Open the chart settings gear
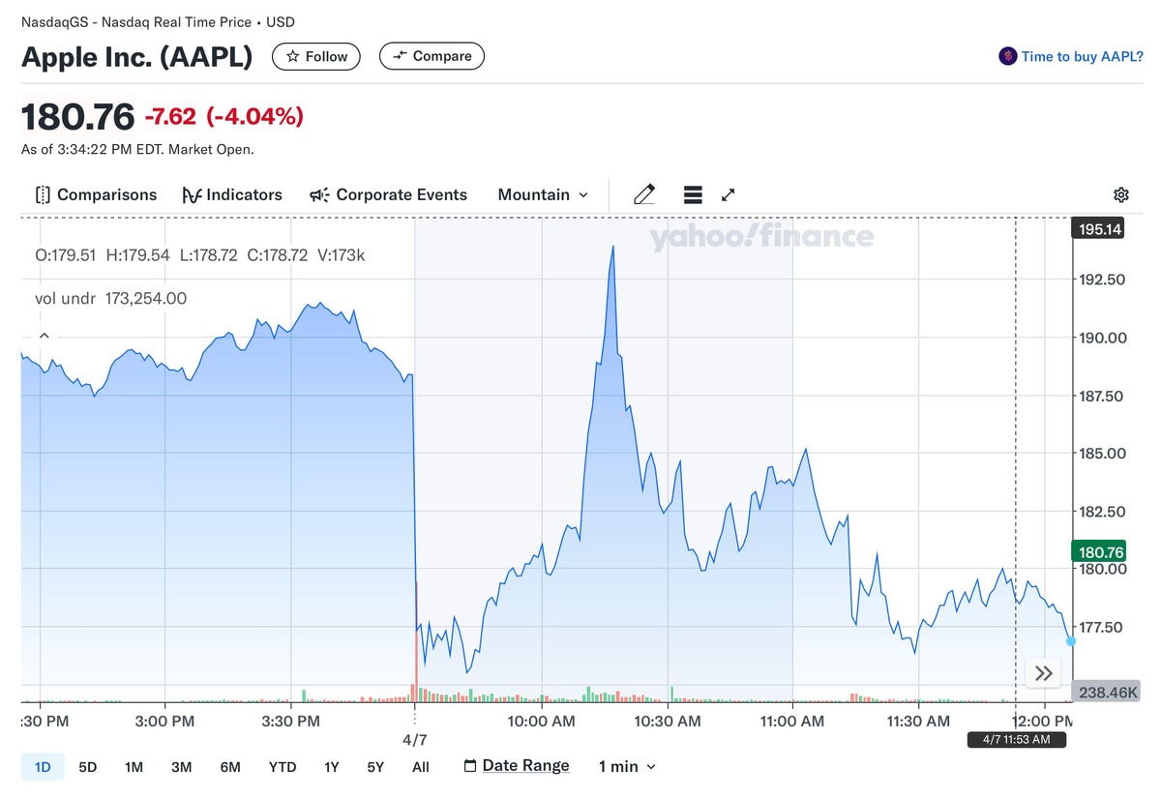1161x797 pixels. pos(1121,194)
